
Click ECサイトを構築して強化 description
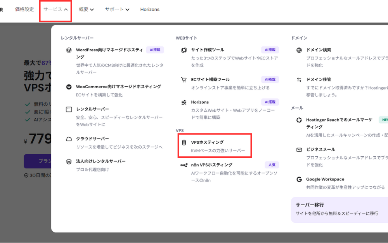[99, 95]
